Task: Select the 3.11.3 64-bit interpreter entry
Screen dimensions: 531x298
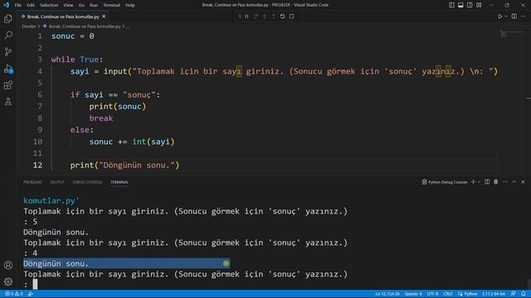Action: [494, 294]
